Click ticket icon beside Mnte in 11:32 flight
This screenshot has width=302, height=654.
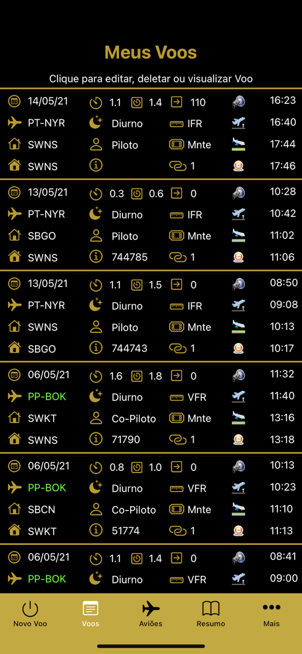176,418
